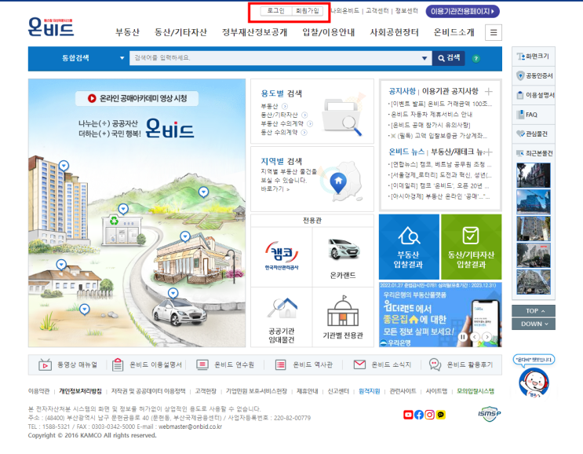This screenshot has width=583, height=454.
Task: Expand notices with the plus icon
Action: point(489,92)
